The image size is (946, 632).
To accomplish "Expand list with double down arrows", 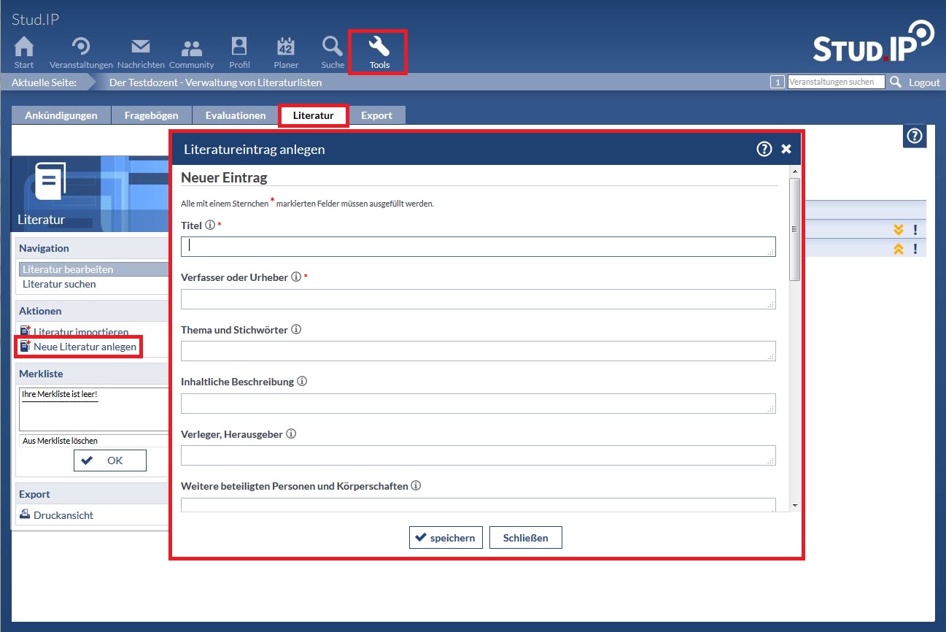I will click(x=899, y=230).
